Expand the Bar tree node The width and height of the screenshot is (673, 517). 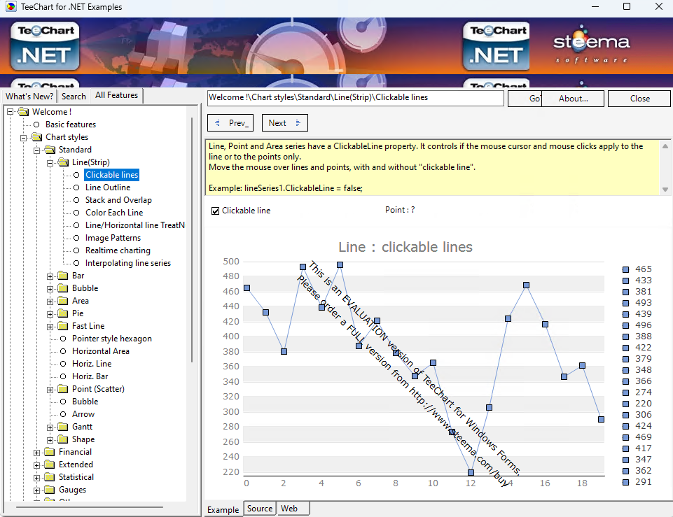coord(50,276)
